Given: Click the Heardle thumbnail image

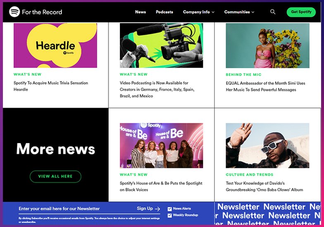Looking at the screenshot, I should [x=55, y=45].
